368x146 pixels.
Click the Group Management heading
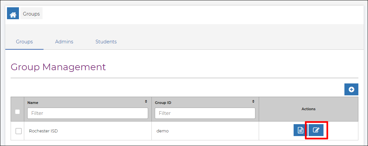(x=58, y=67)
